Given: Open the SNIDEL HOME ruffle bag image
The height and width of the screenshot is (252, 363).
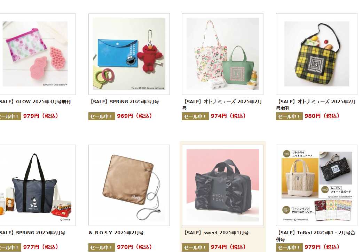Looking at the screenshot, I should tap(223, 185).
